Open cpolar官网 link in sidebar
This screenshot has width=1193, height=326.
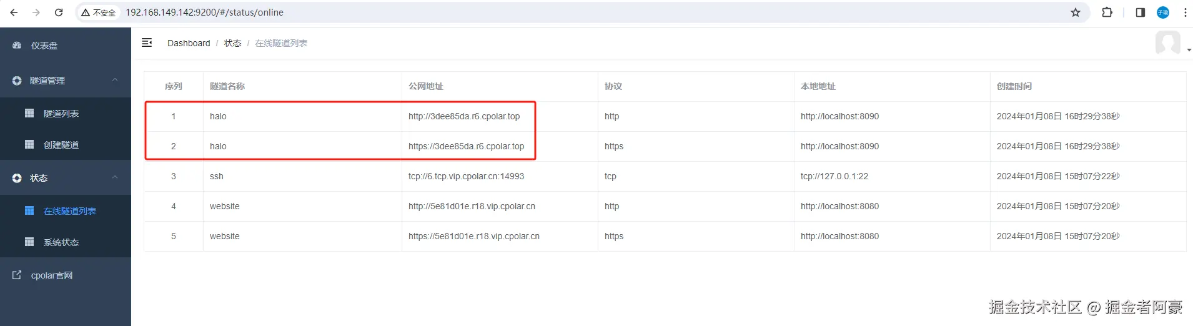pos(66,275)
